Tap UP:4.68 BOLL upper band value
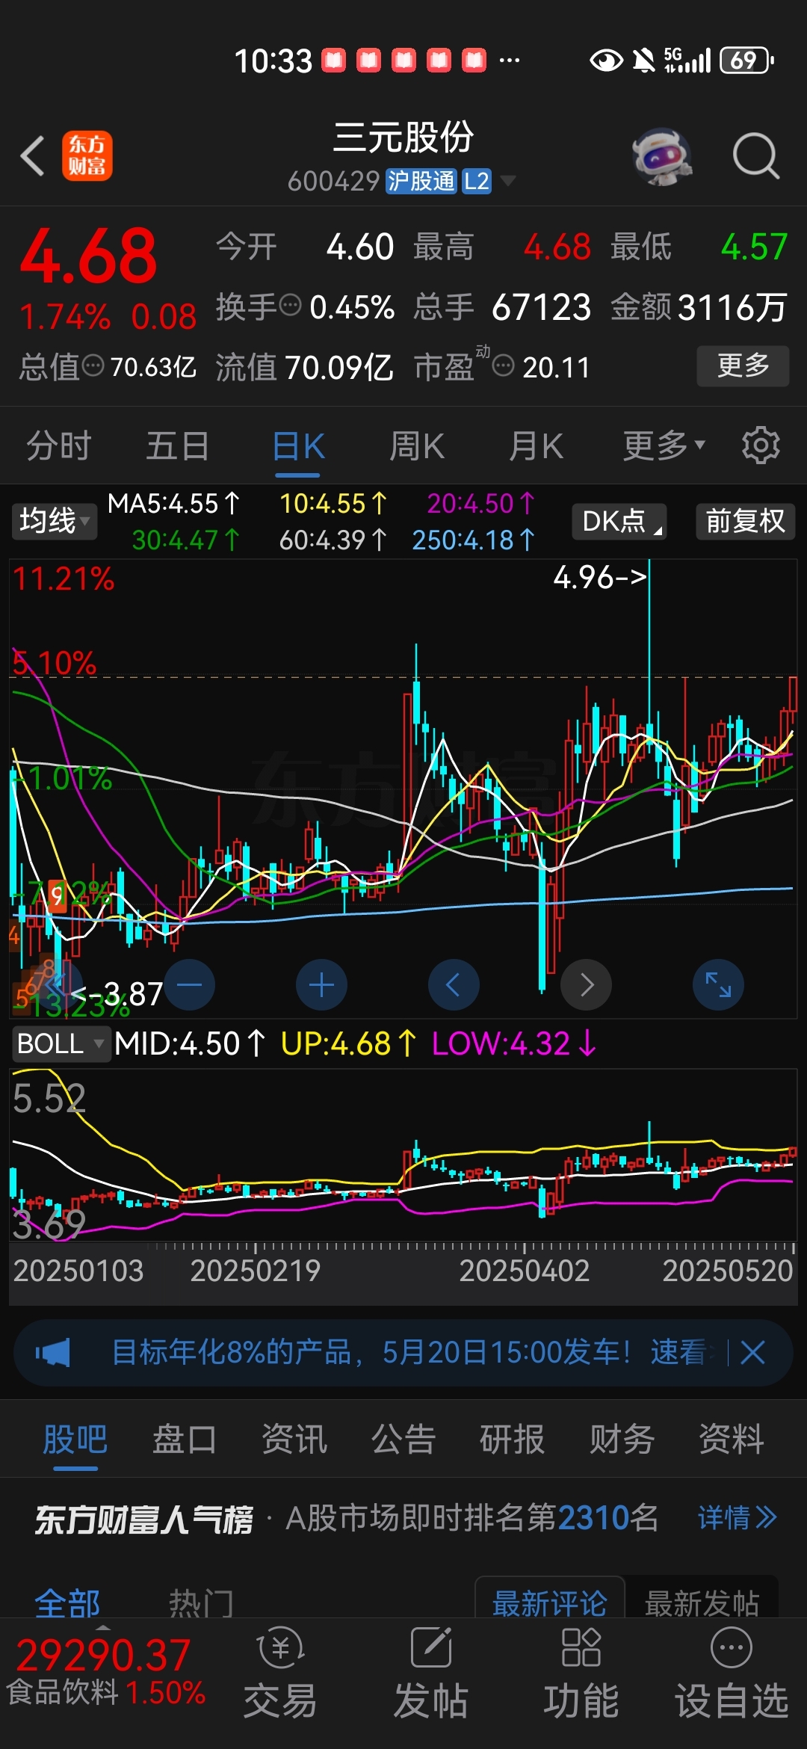Screen dimensions: 807x1749 [348, 1043]
